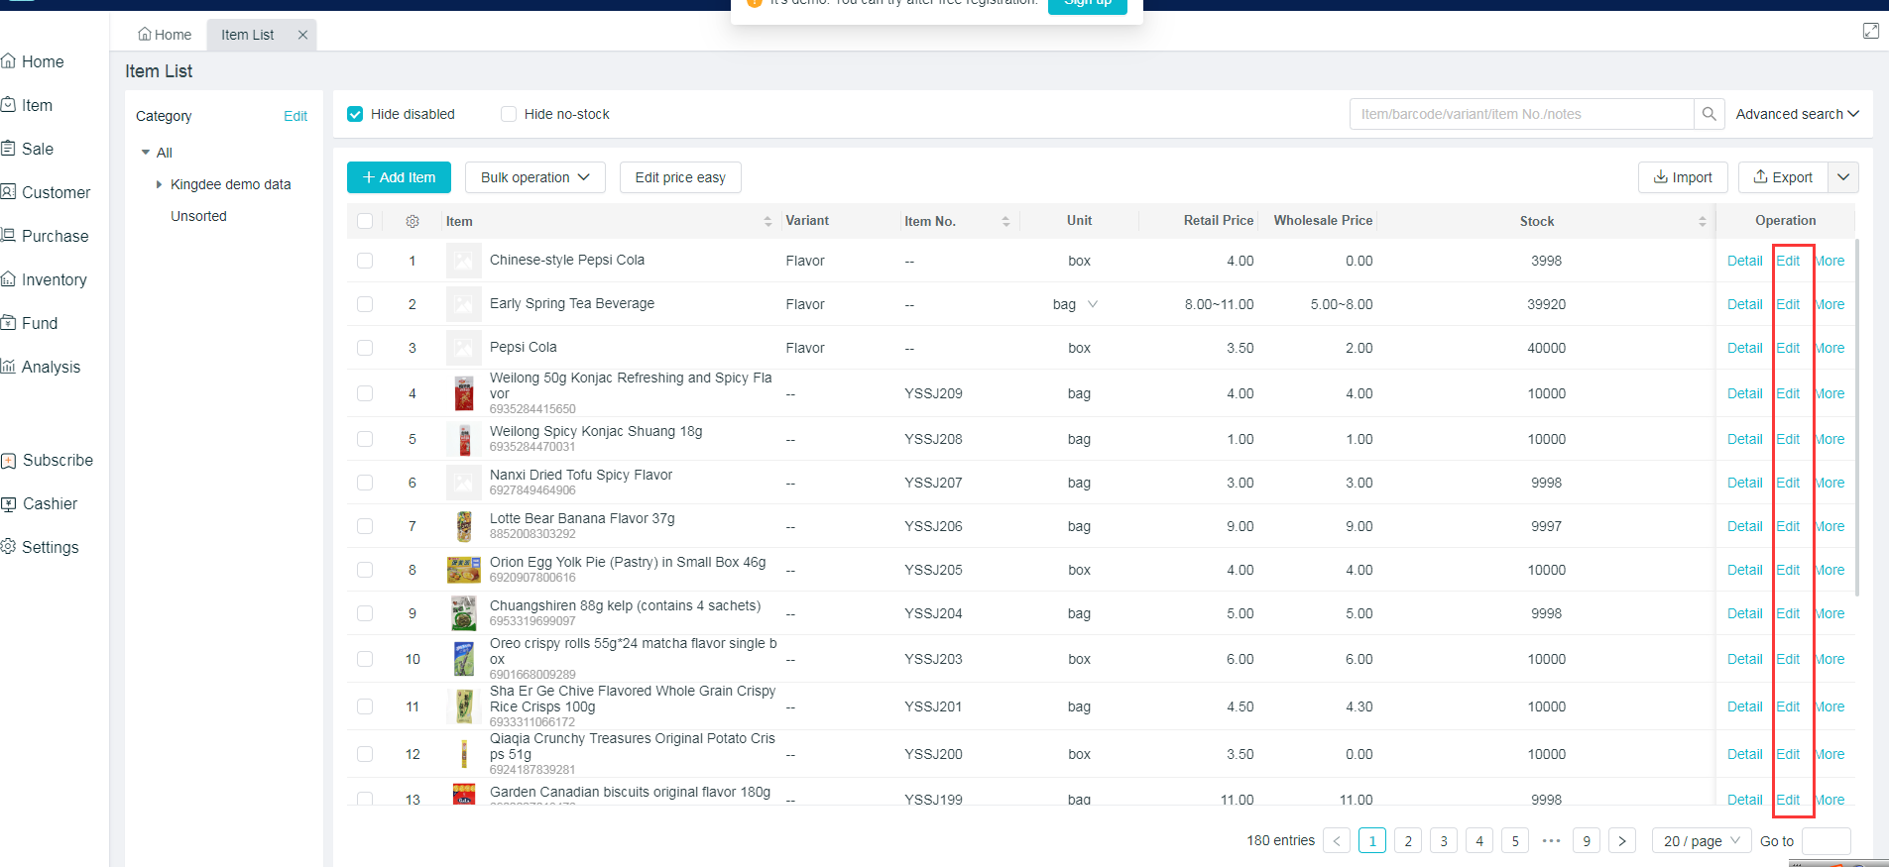Switch to the Home tab
The height and width of the screenshot is (867, 1889).
[x=165, y=35]
